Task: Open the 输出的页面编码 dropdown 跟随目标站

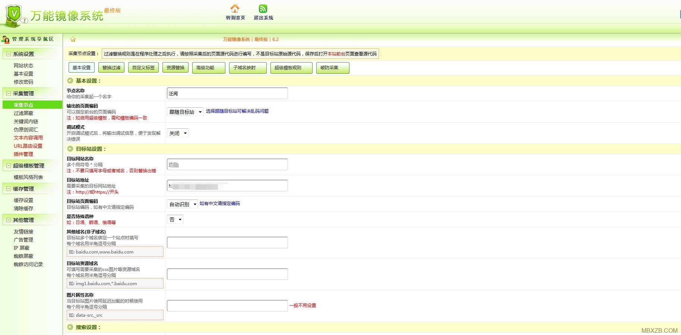Action: click(x=185, y=112)
